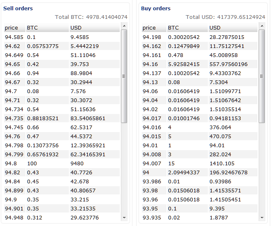Select the buy order priced 94.198
This screenshot has height=226, width=271.
click(x=200, y=37)
